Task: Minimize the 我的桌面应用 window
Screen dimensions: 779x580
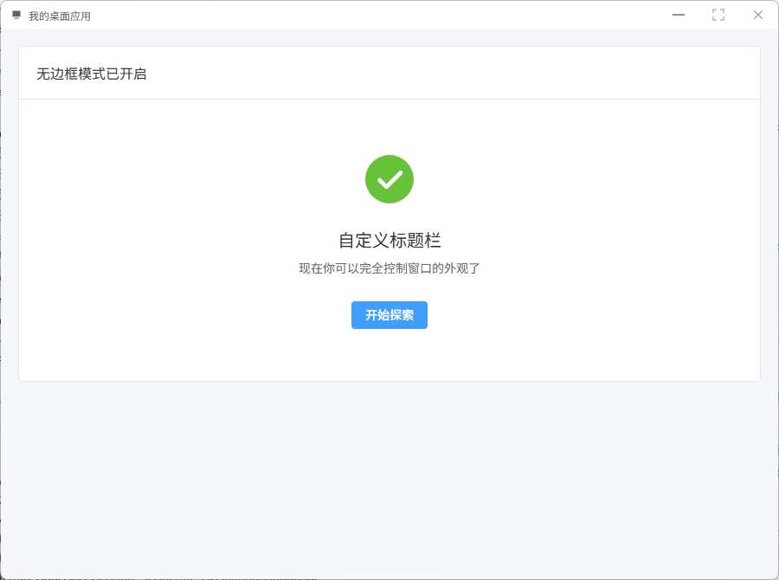Action: click(x=679, y=15)
